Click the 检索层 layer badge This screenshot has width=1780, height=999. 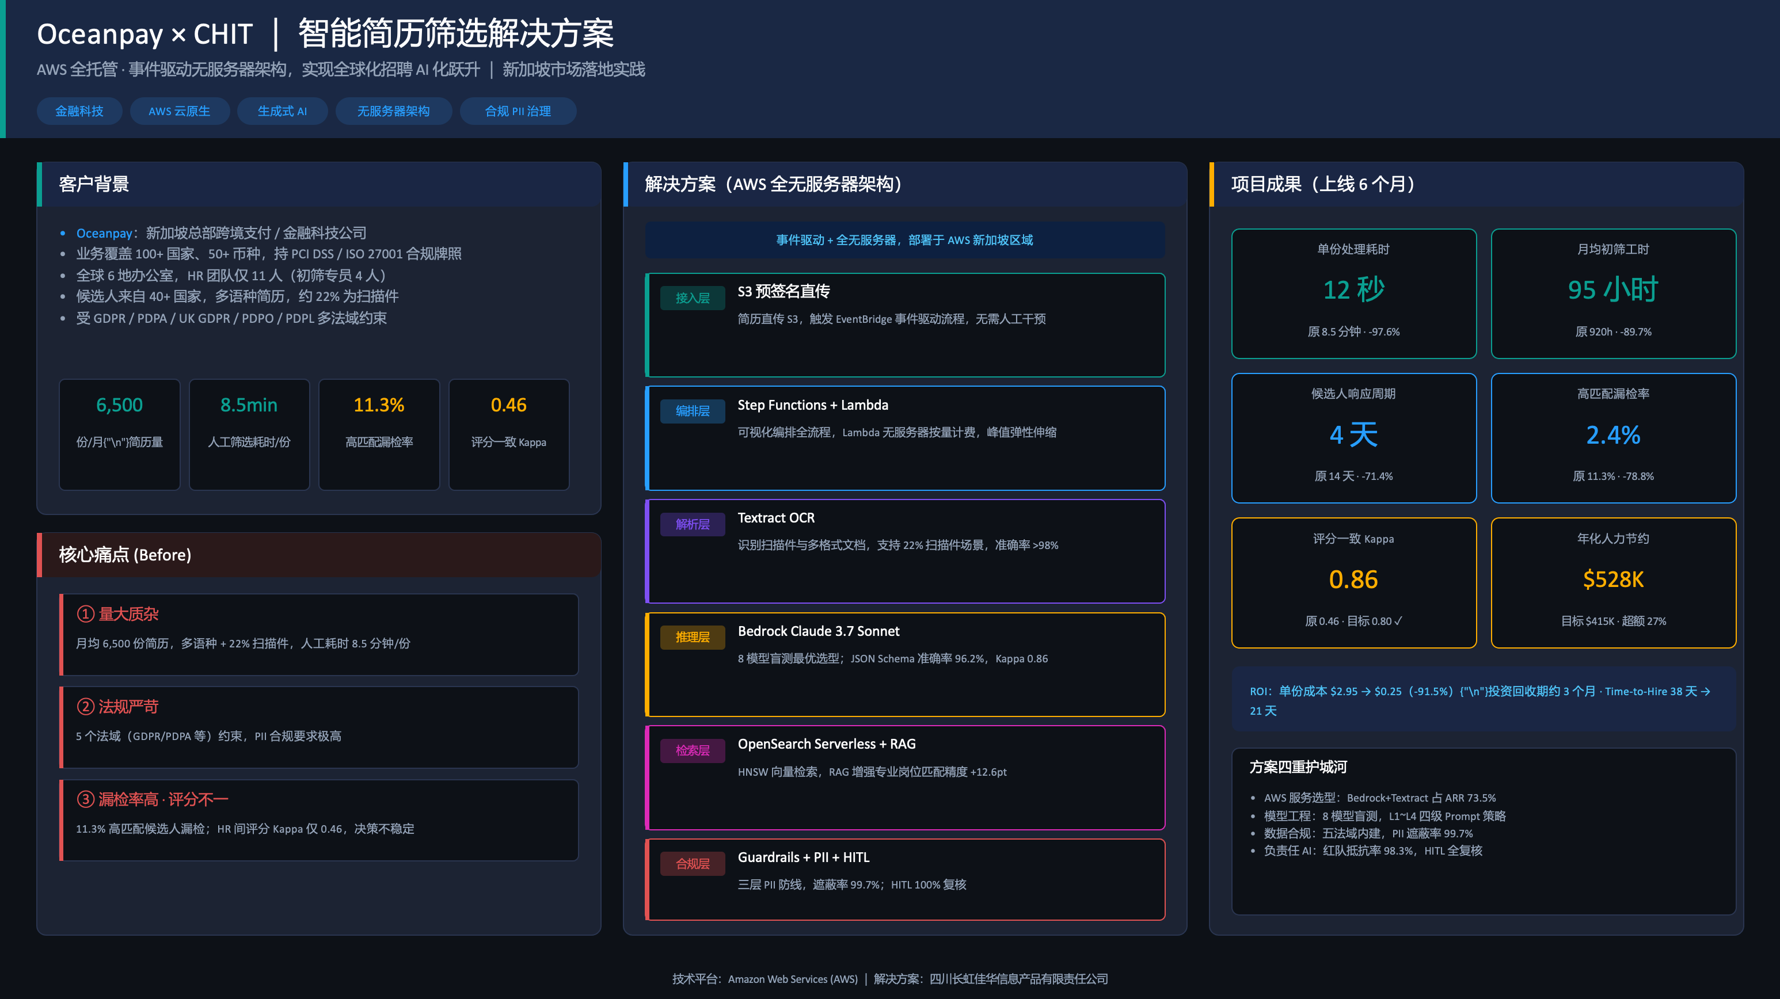693,750
